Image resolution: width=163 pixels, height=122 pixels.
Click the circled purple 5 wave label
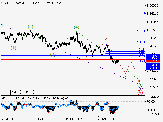pyautogui.click(x=140, y=88)
